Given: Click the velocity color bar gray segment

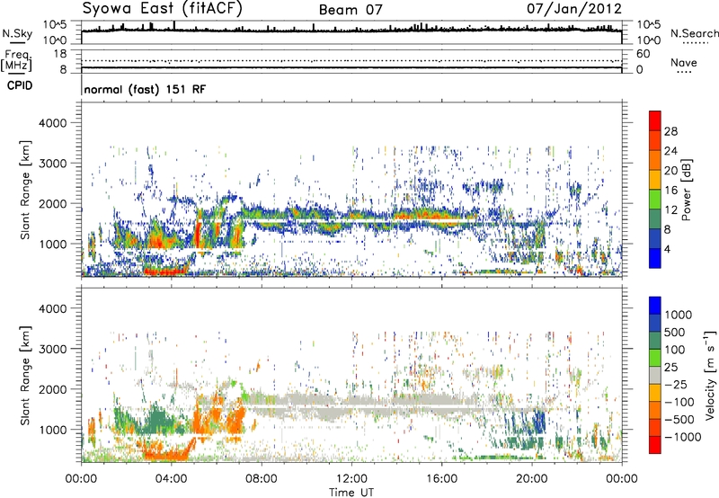Looking at the screenshot, I should [x=655, y=376].
